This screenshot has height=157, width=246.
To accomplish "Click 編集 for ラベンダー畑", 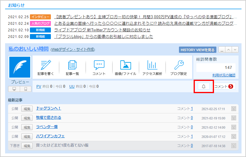I will click(x=27, y=127).
